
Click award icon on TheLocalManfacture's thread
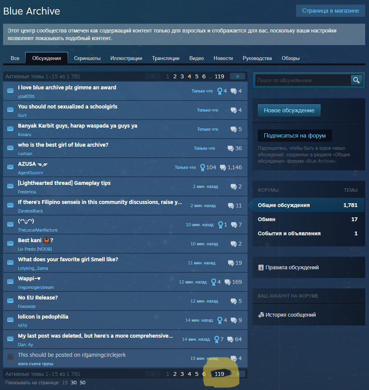[220, 225]
